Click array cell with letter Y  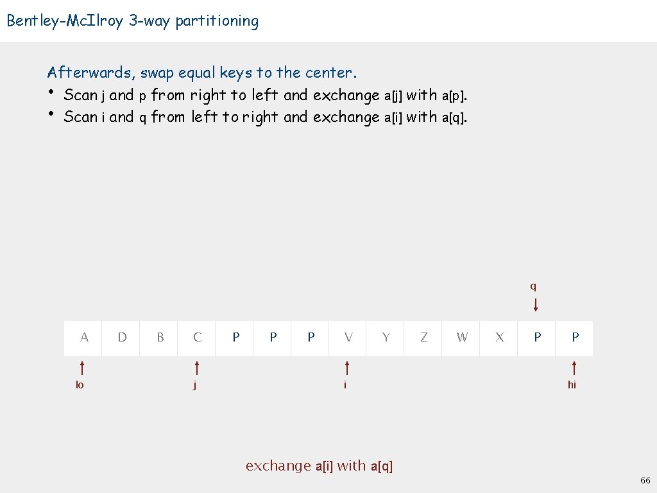[386, 337]
